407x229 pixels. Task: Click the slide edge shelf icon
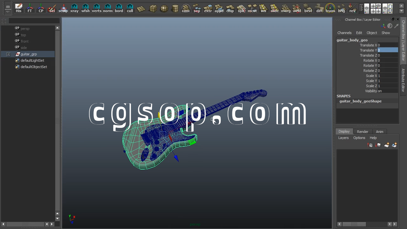[275, 8]
